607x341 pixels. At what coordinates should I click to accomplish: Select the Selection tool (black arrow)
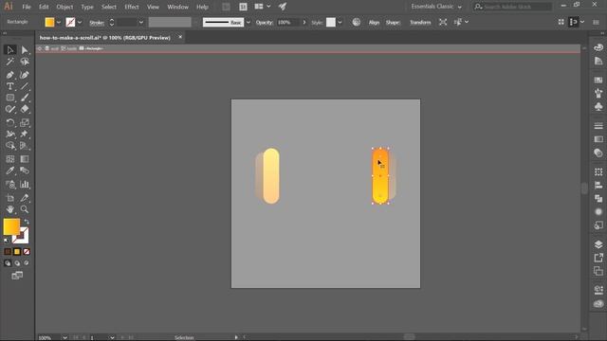pos(10,50)
